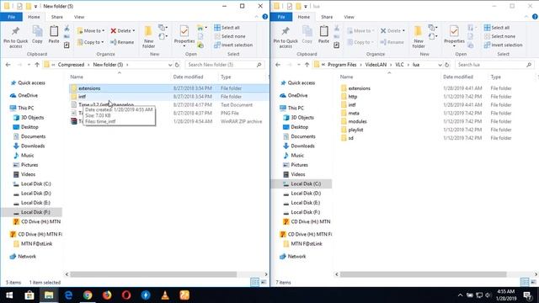Viewport: 539px width, 303px height.
Task: Click Back arrow in left window
Action: [x=8, y=65]
